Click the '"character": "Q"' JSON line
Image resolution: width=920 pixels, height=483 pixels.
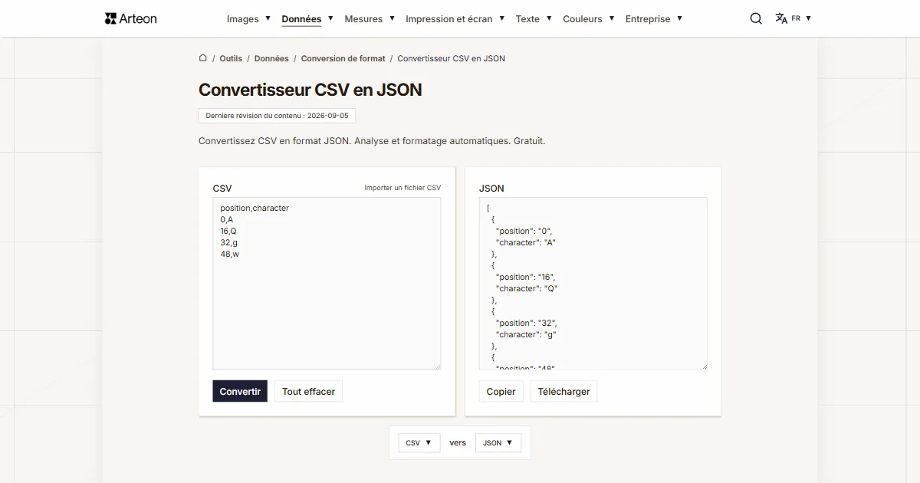point(527,288)
